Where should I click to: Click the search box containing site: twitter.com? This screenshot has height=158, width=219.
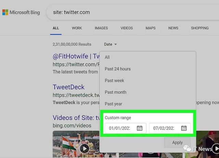pyautogui.click(x=130, y=12)
